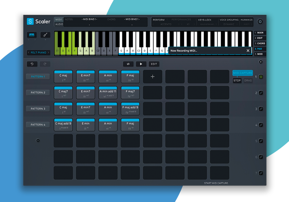
Task: Toggle VOICE GROUPING option
Action: pyautogui.click(x=229, y=20)
